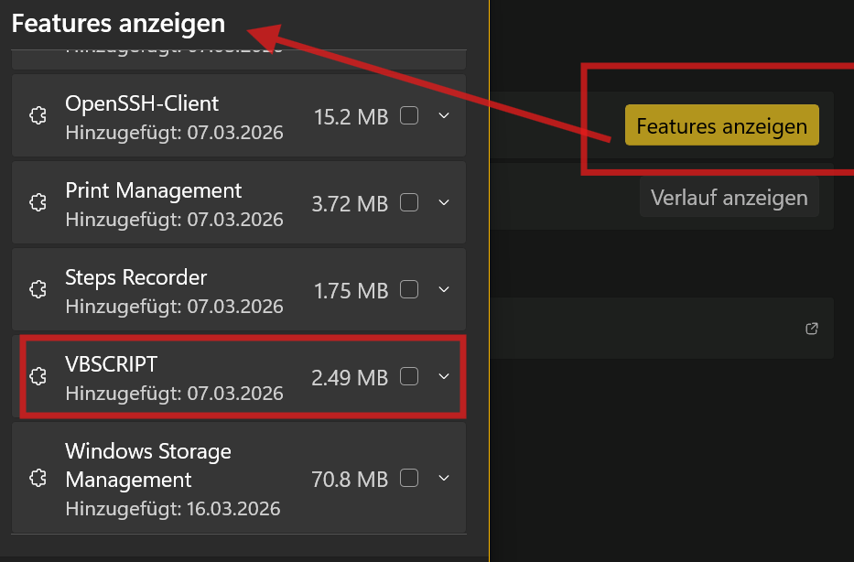Expand the OpenSSH-Client details chevron

[x=444, y=116]
